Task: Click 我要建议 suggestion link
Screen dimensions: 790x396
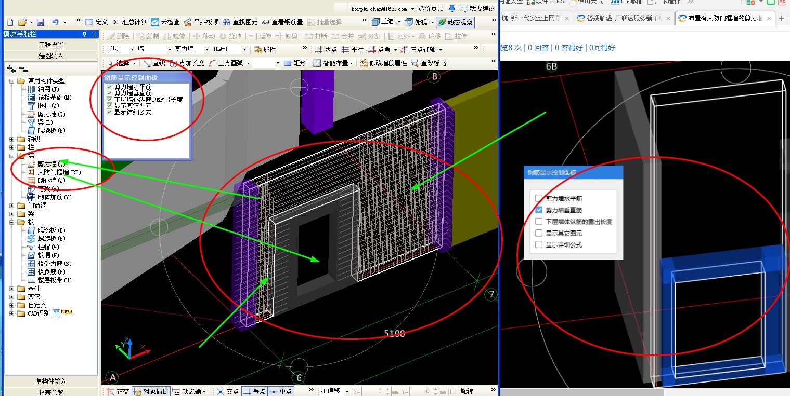Action: click(477, 8)
